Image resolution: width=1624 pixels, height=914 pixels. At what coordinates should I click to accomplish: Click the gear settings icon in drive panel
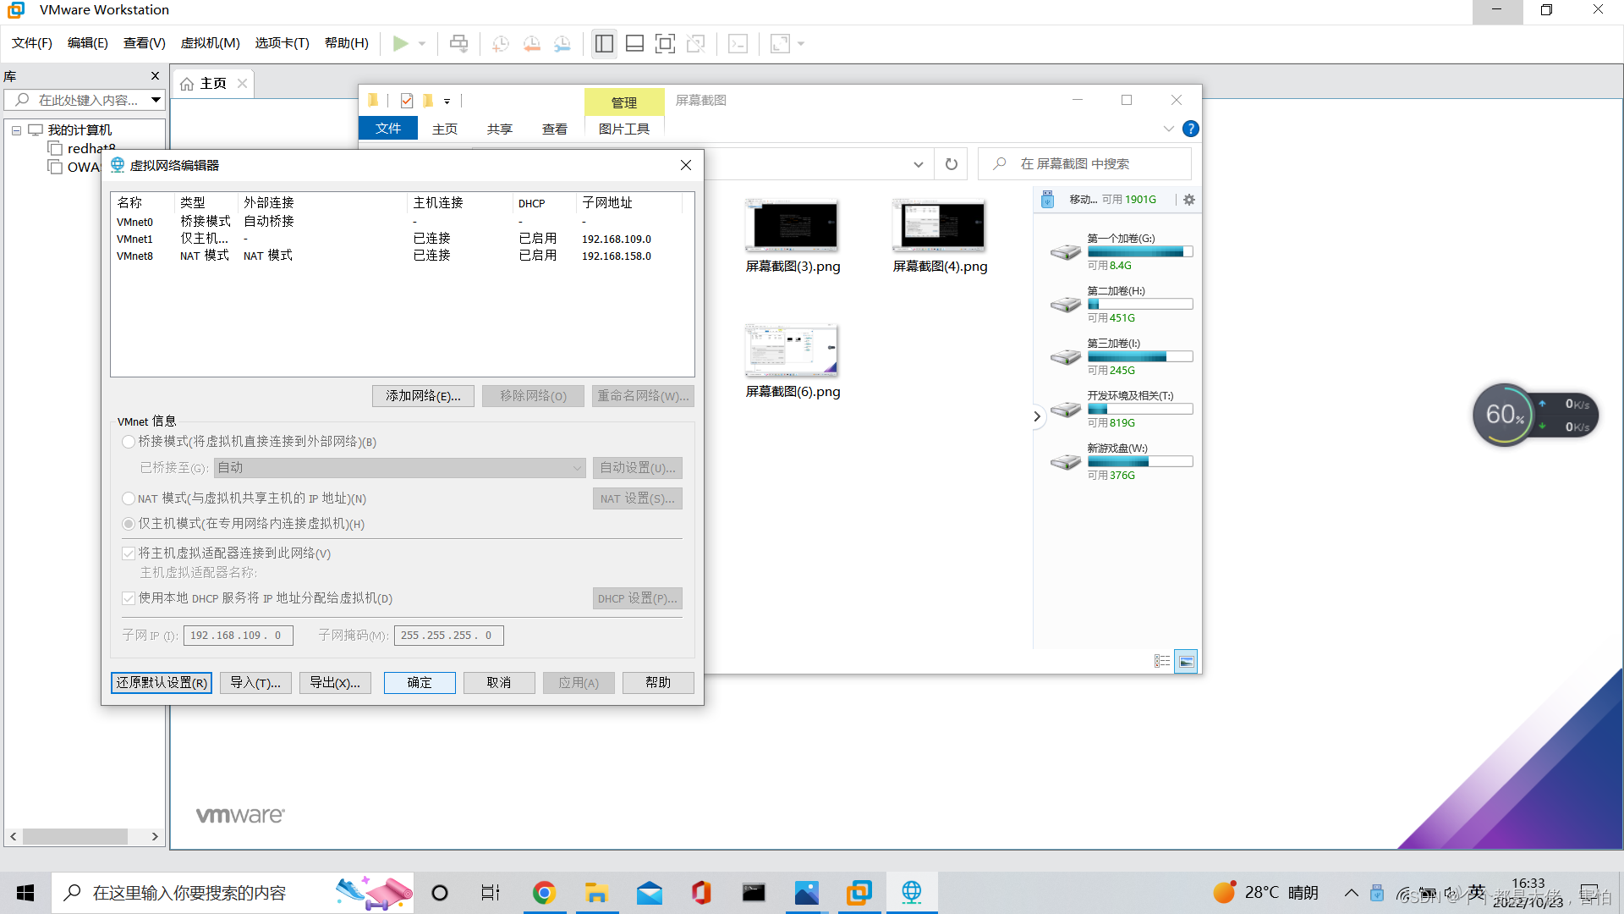(x=1188, y=200)
